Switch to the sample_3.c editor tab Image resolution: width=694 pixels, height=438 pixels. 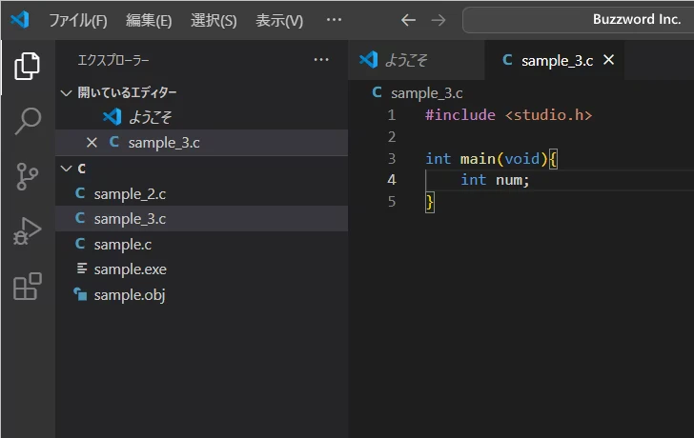click(x=554, y=60)
